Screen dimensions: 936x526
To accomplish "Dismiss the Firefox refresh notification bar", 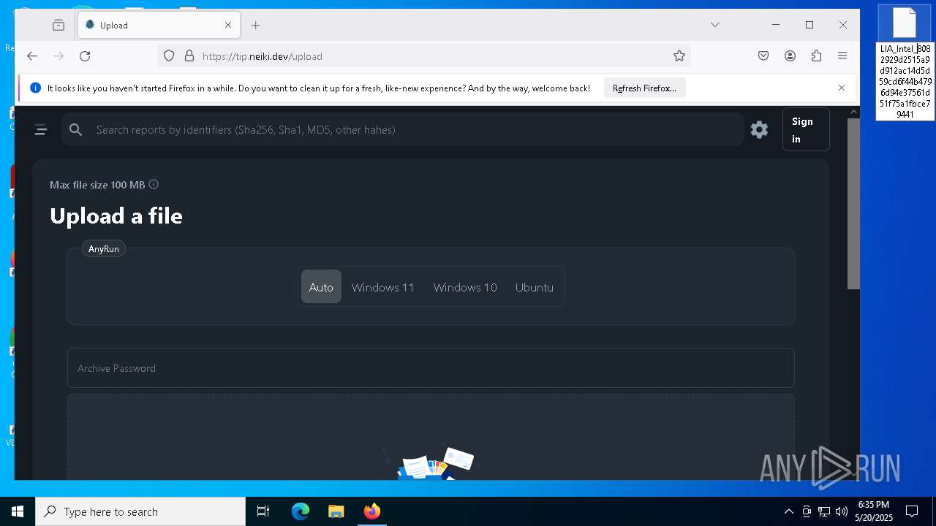I will point(842,88).
